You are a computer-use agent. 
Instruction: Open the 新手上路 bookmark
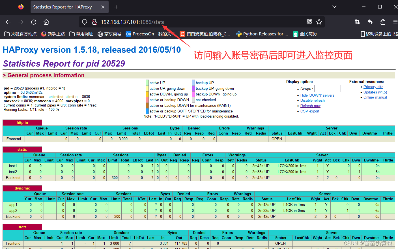(53, 34)
